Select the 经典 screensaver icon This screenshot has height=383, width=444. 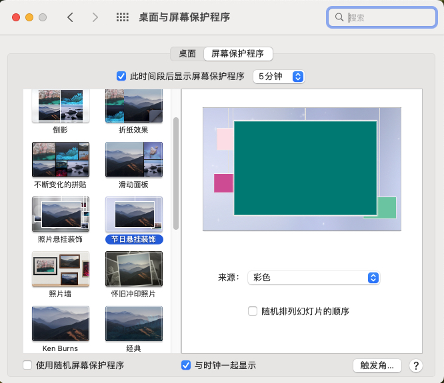point(133,324)
